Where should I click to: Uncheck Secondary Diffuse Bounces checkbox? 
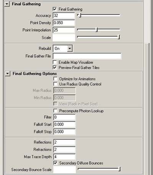click(x=55, y=163)
